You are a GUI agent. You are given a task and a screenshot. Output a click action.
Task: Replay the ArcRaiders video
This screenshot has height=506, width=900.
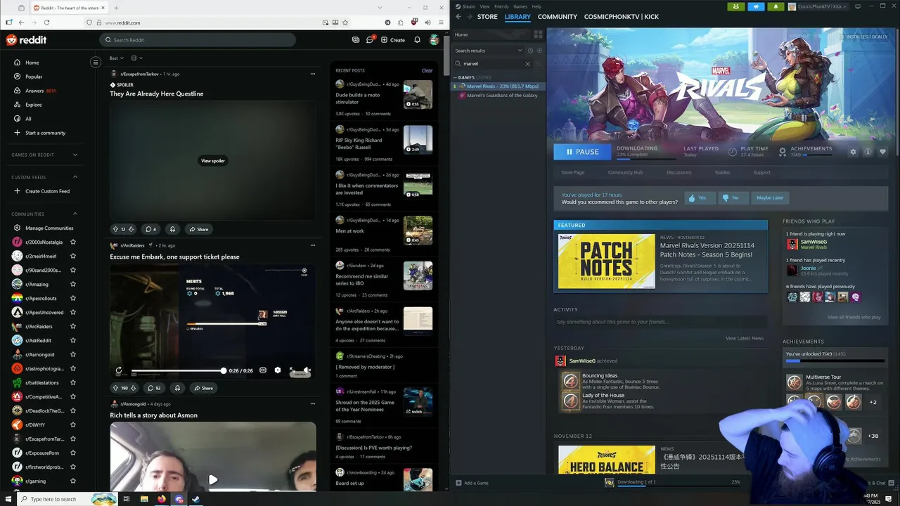pos(118,370)
